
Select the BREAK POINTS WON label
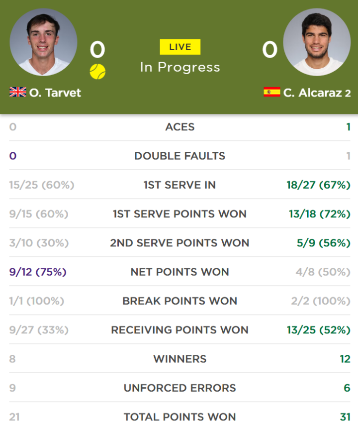point(180,301)
